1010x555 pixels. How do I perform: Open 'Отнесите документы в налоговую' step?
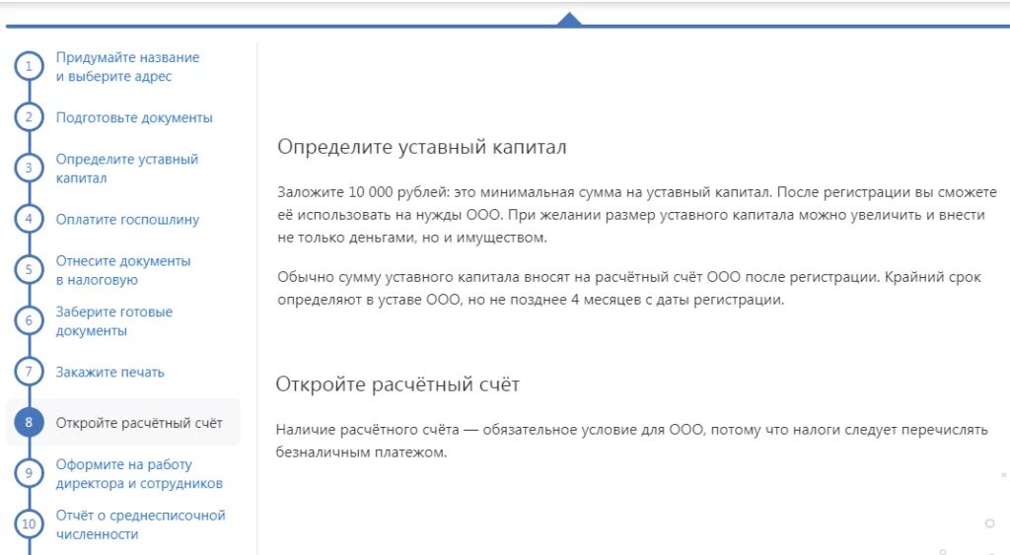(123, 270)
